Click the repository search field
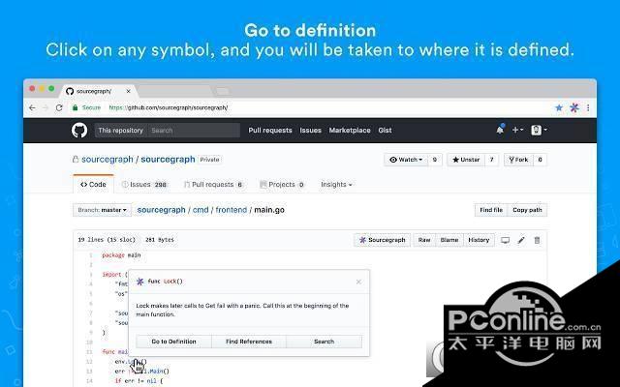Screen dimensions: 620x387 [194, 131]
